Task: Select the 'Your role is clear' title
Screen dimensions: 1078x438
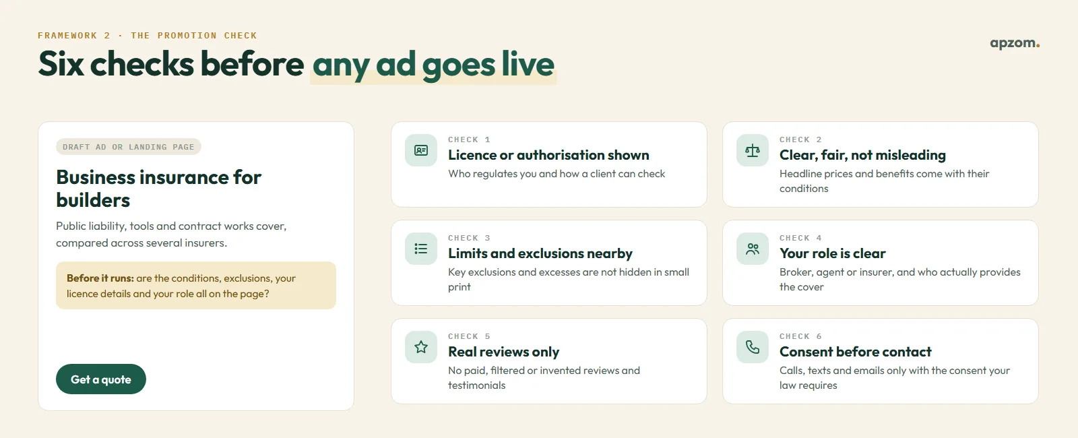Action: (x=832, y=253)
